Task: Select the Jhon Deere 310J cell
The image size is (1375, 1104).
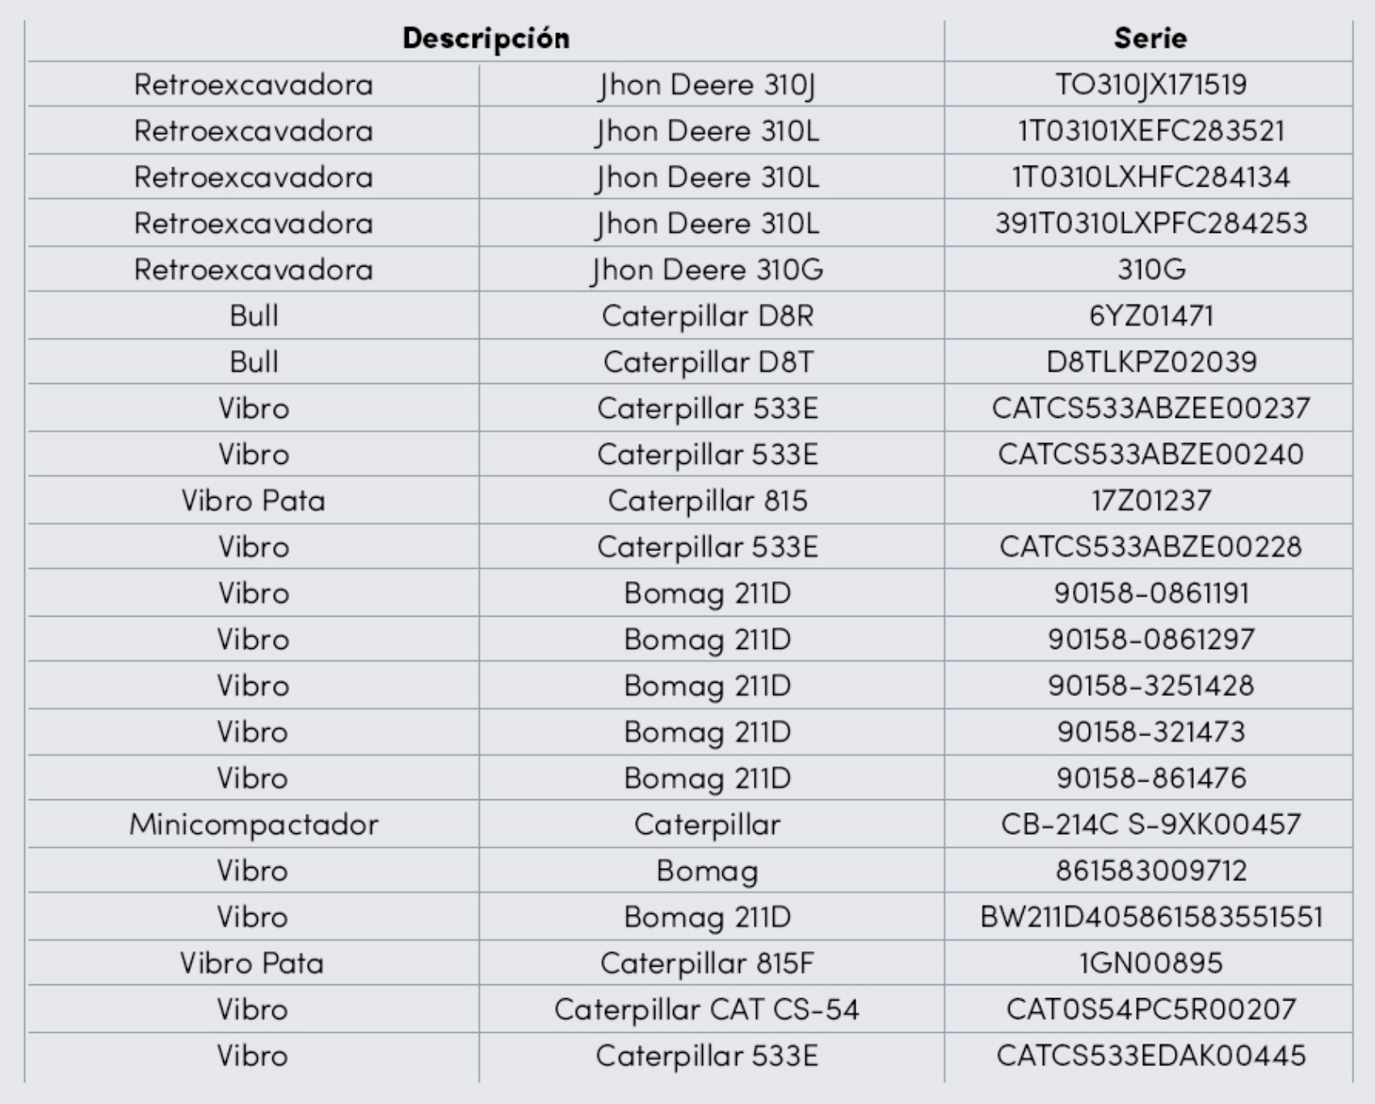Action: 707,85
